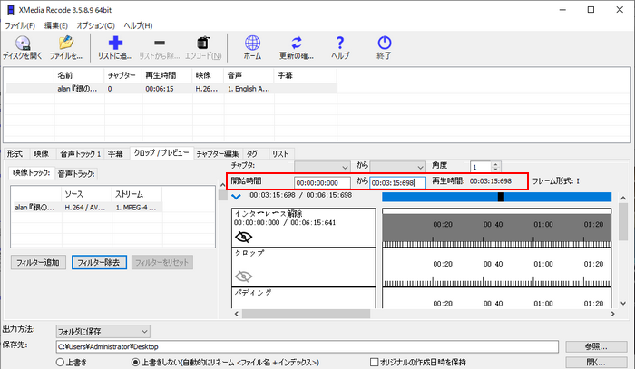The image size is (635, 369).
Task: Open the オプション(O) menu
Action: [95, 24]
